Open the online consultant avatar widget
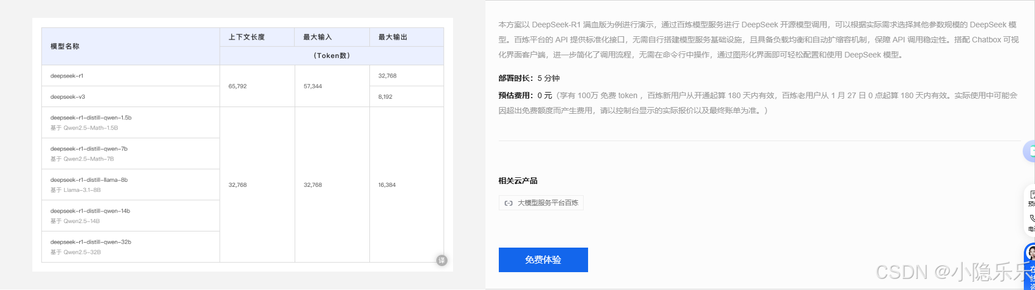 tap(1031, 253)
